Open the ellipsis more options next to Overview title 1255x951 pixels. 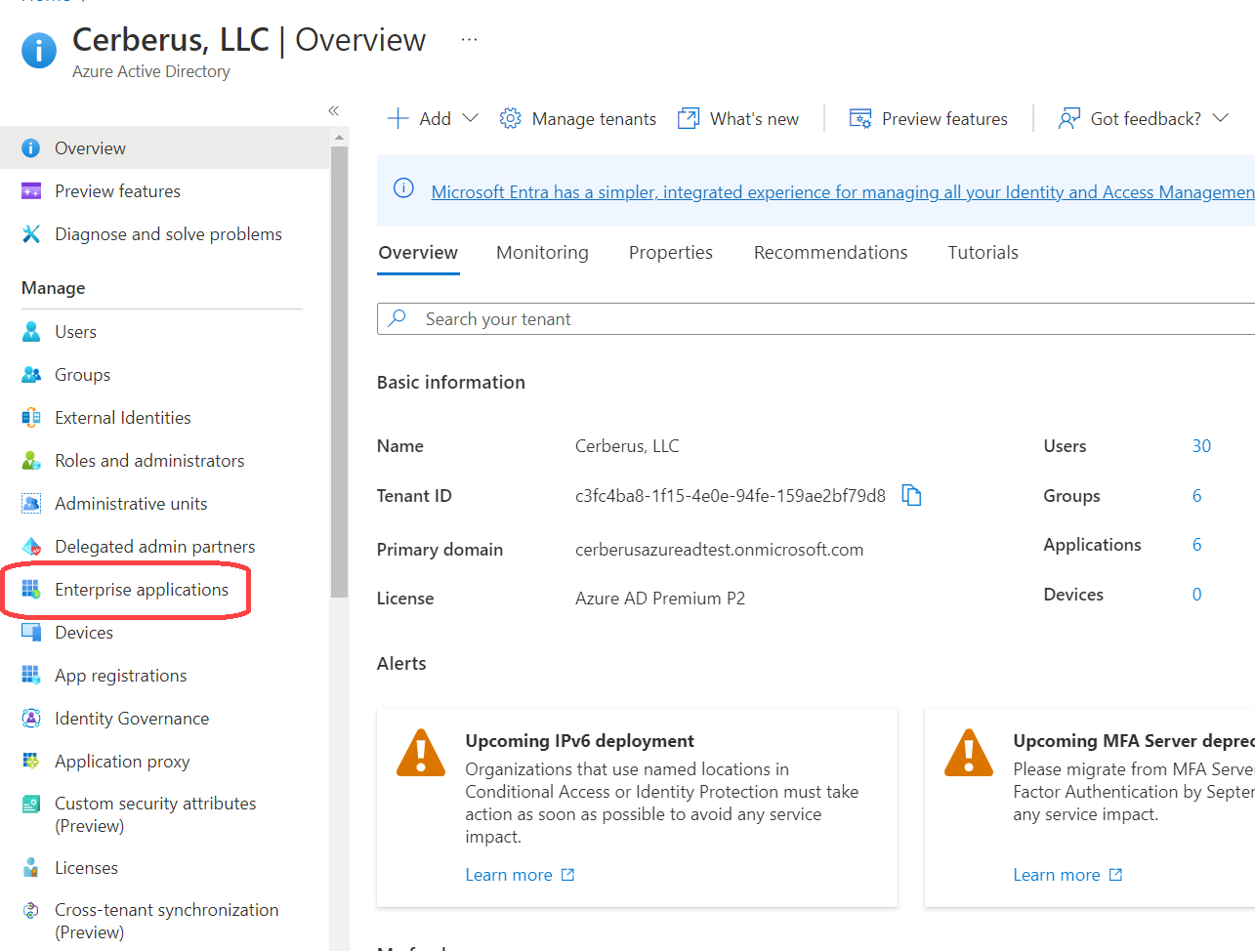click(x=470, y=40)
